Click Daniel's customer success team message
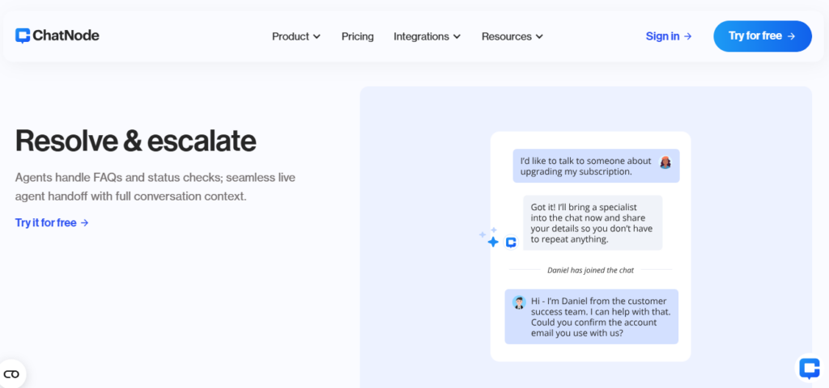829x388 pixels. pyautogui.click(x=591, y=317)
